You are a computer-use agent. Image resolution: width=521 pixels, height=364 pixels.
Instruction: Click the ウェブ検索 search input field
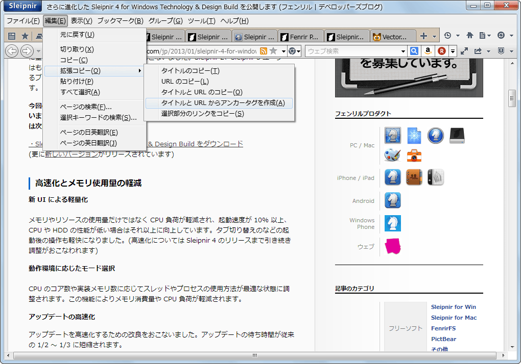[x=352, y=51]
